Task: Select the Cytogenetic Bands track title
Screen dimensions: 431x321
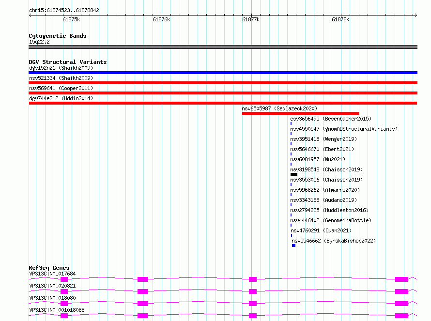Action: 58,36
